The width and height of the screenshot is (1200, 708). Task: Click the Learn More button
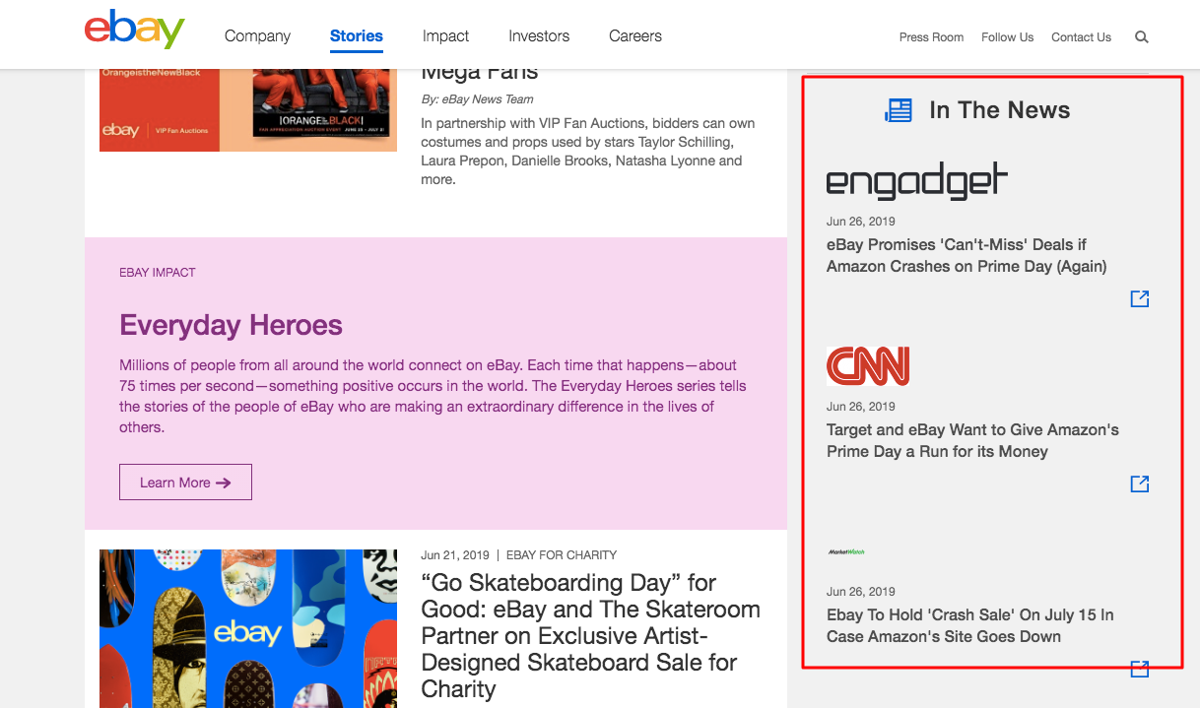pyautogui.click(x=185, y=483)
